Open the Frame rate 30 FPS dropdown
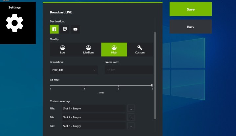 pyautogui.click(x=128, y=70)
